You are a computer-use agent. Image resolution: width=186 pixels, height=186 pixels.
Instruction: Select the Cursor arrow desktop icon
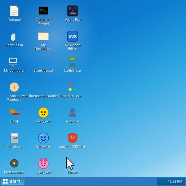pos(70,163)
